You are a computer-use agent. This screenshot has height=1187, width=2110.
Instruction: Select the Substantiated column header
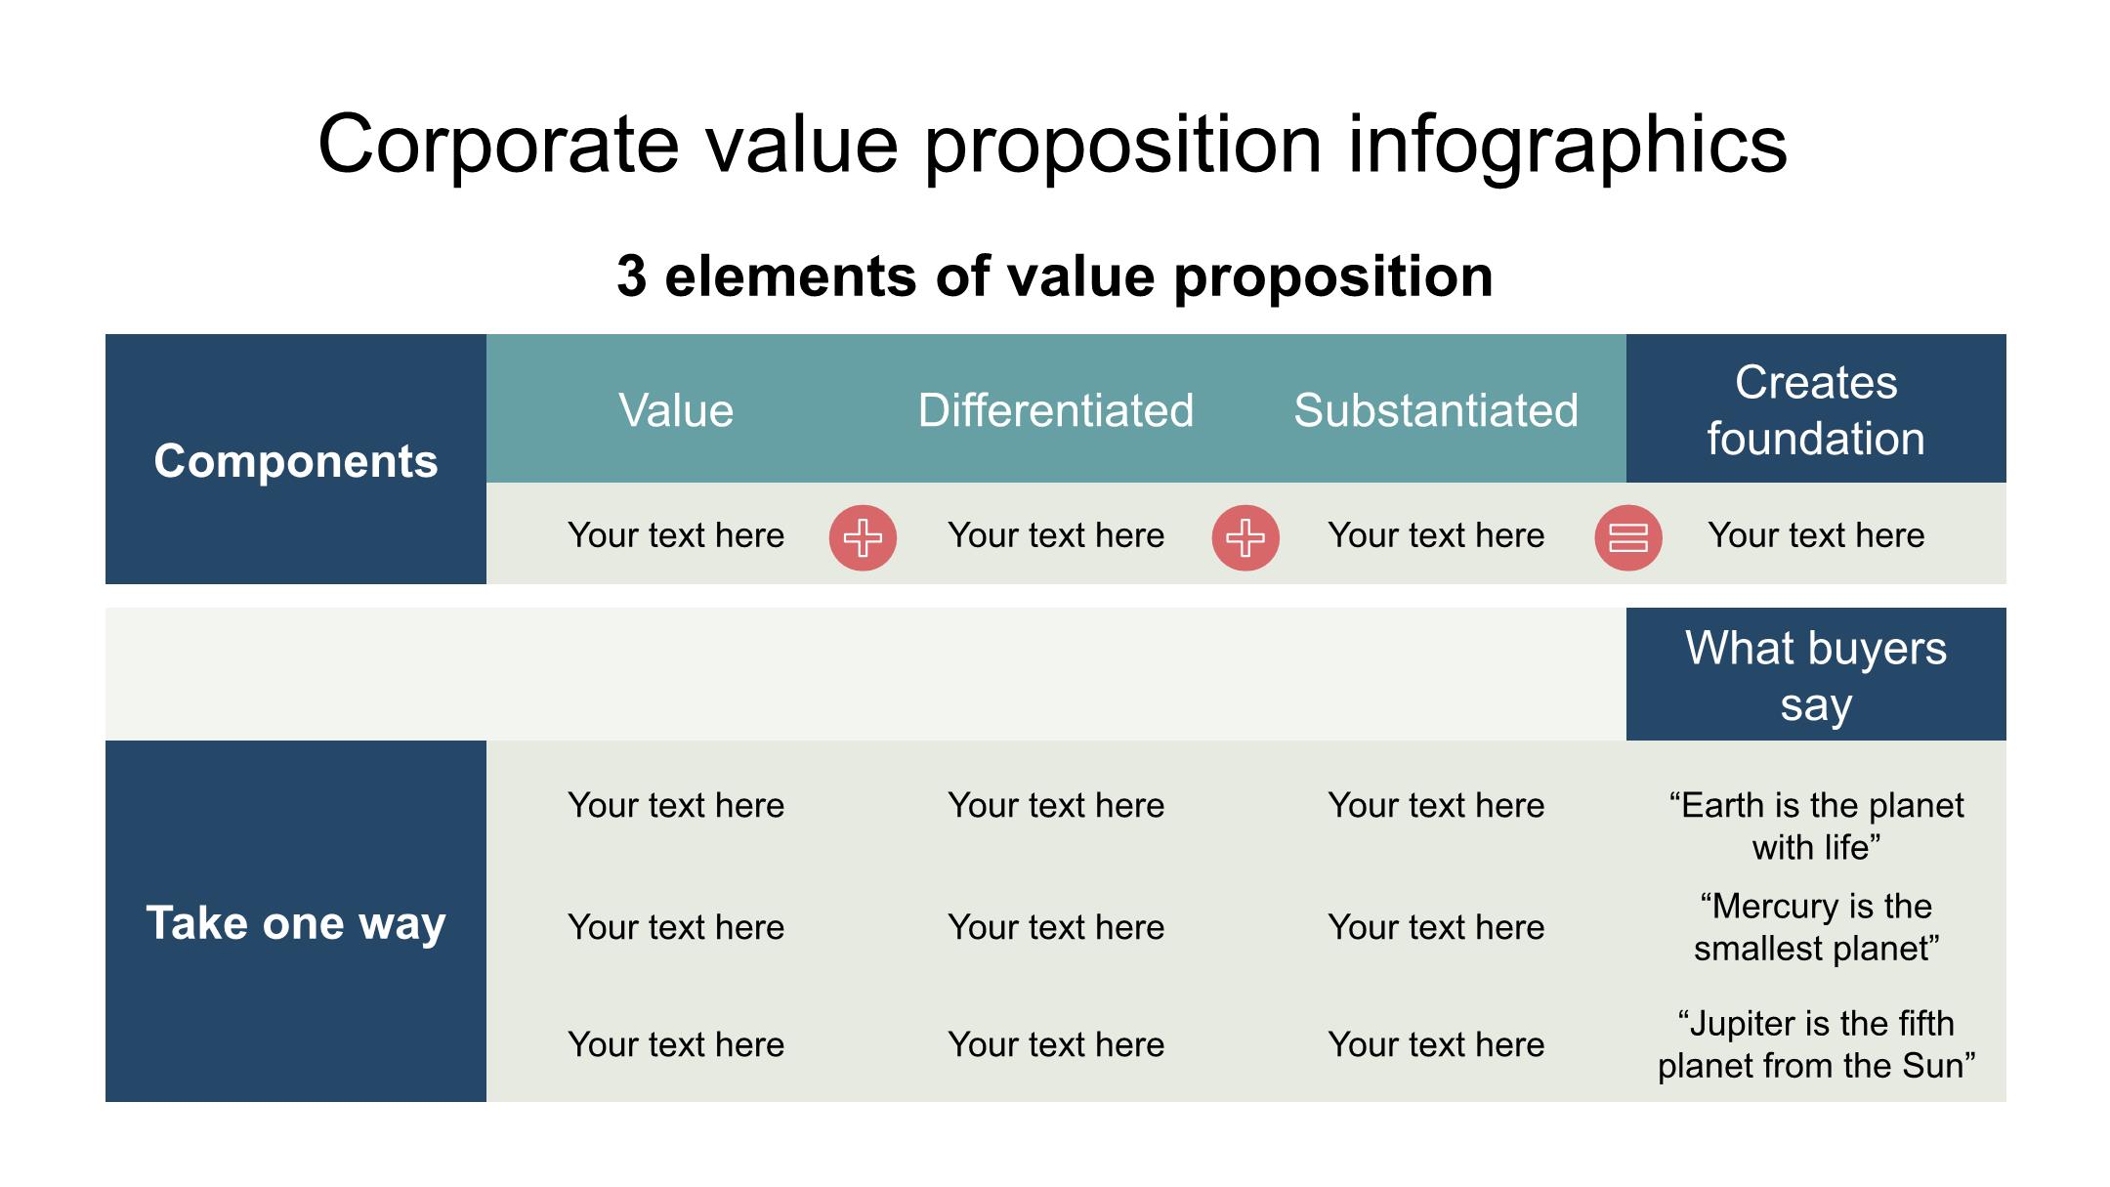pos(1435,410)
